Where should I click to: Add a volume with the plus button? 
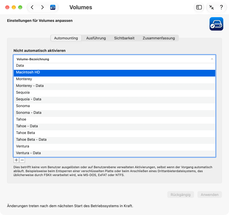pos(16,160)
